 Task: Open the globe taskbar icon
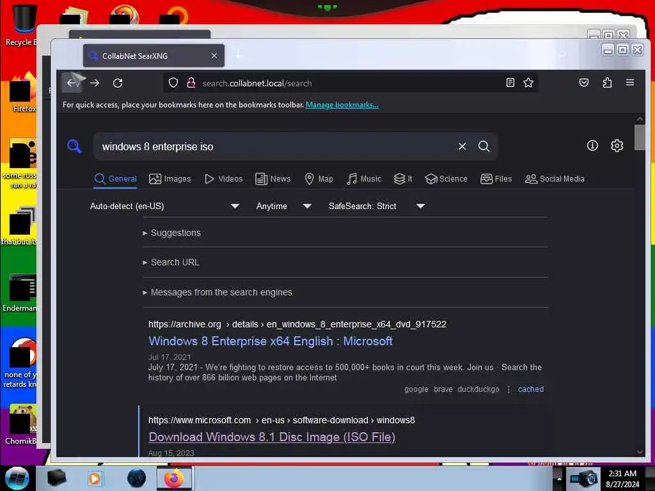click(137, 478)
